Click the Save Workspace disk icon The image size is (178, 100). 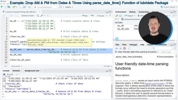coord(120,16)
